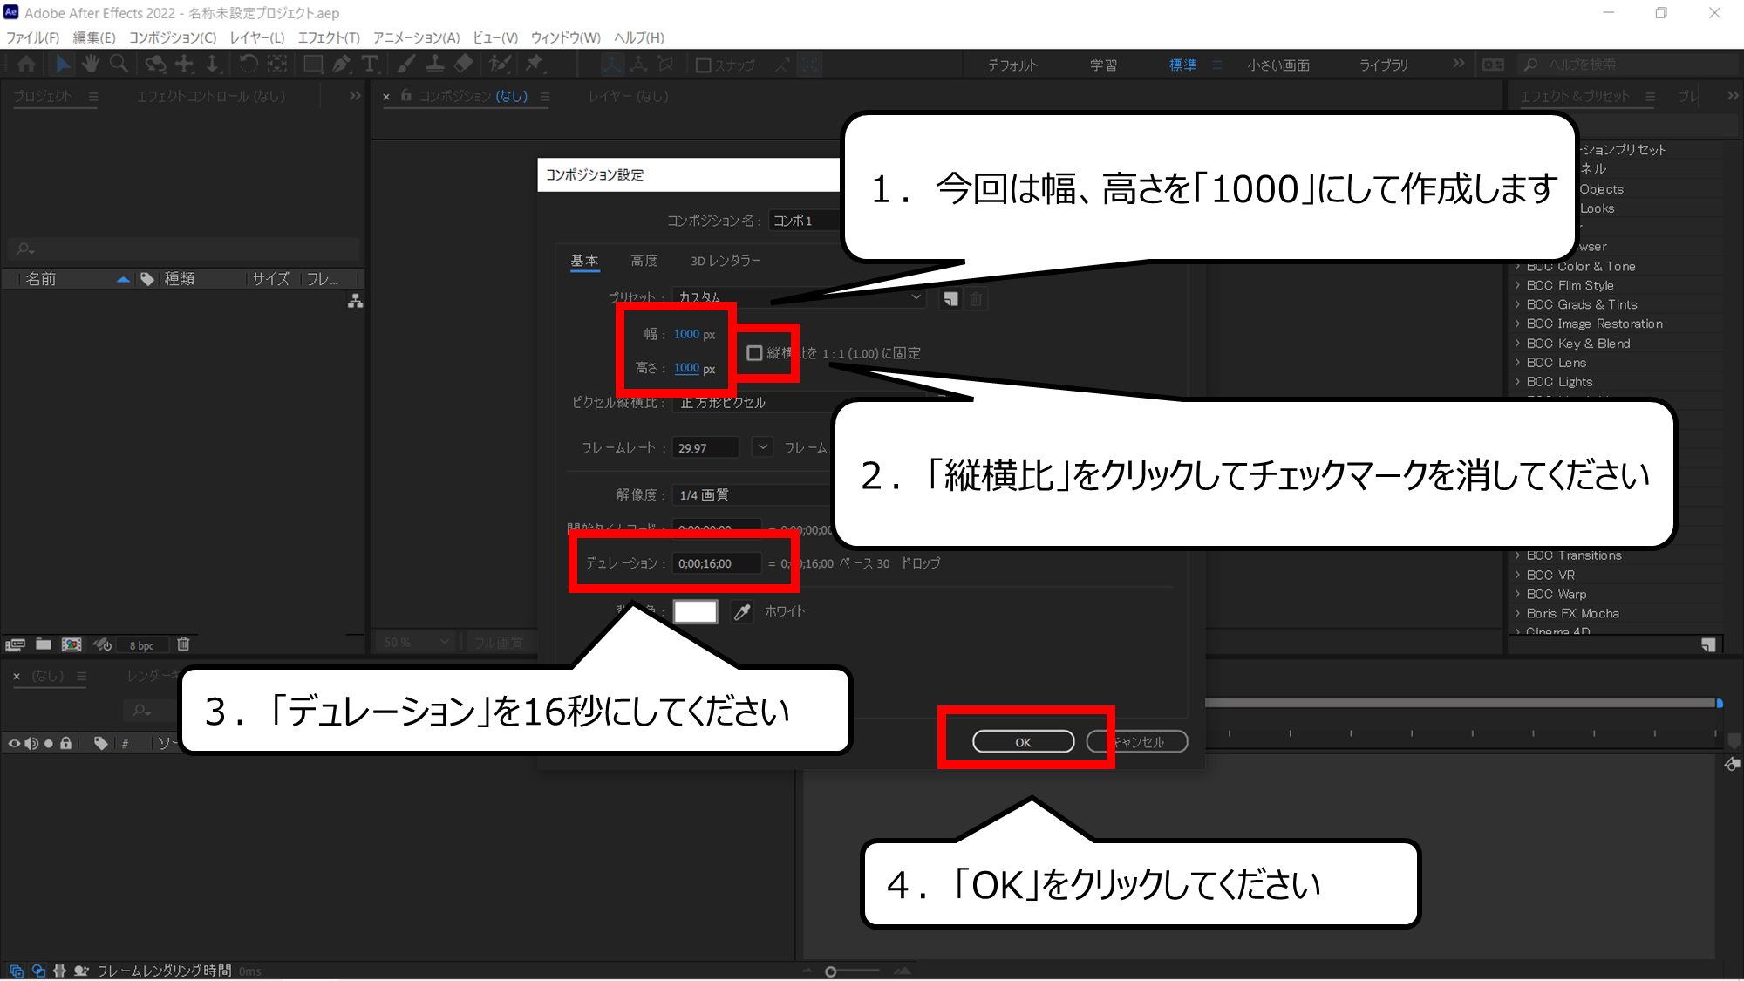Open the 解像度 resolution dropdown
1744x981 pixels.
(753, 494)
